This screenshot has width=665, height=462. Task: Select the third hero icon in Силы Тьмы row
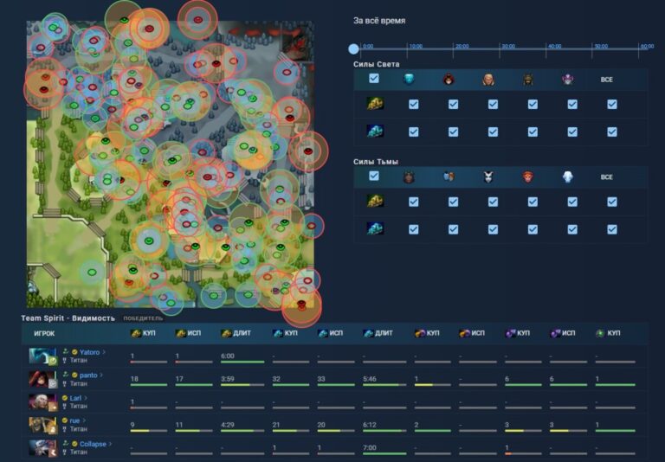click(488, 176)
